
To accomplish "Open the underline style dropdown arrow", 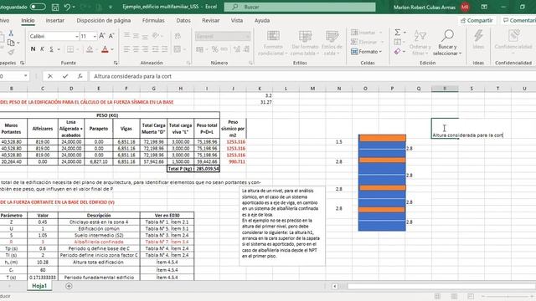I will click(59, 49).
